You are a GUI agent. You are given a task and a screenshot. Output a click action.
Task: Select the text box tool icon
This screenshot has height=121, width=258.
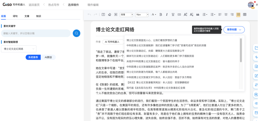(x=103, y=15)
